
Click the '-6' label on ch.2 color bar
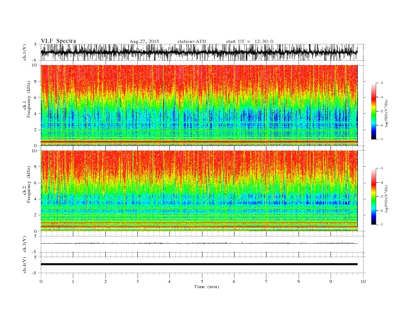pos(381,211)
